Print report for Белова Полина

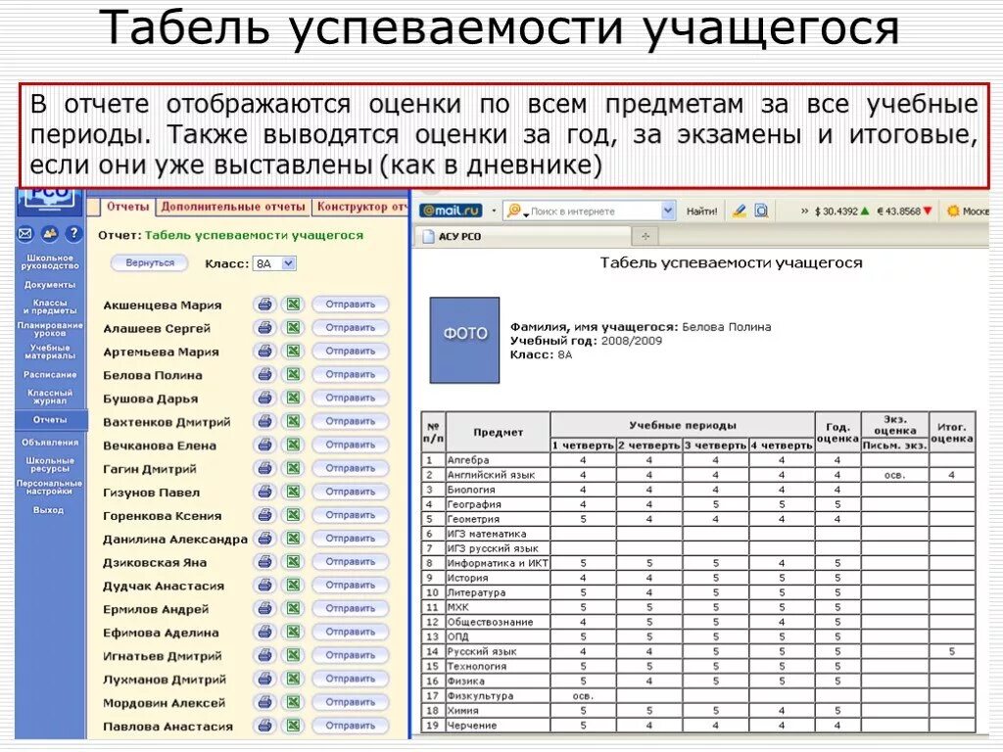coord(264,375)
